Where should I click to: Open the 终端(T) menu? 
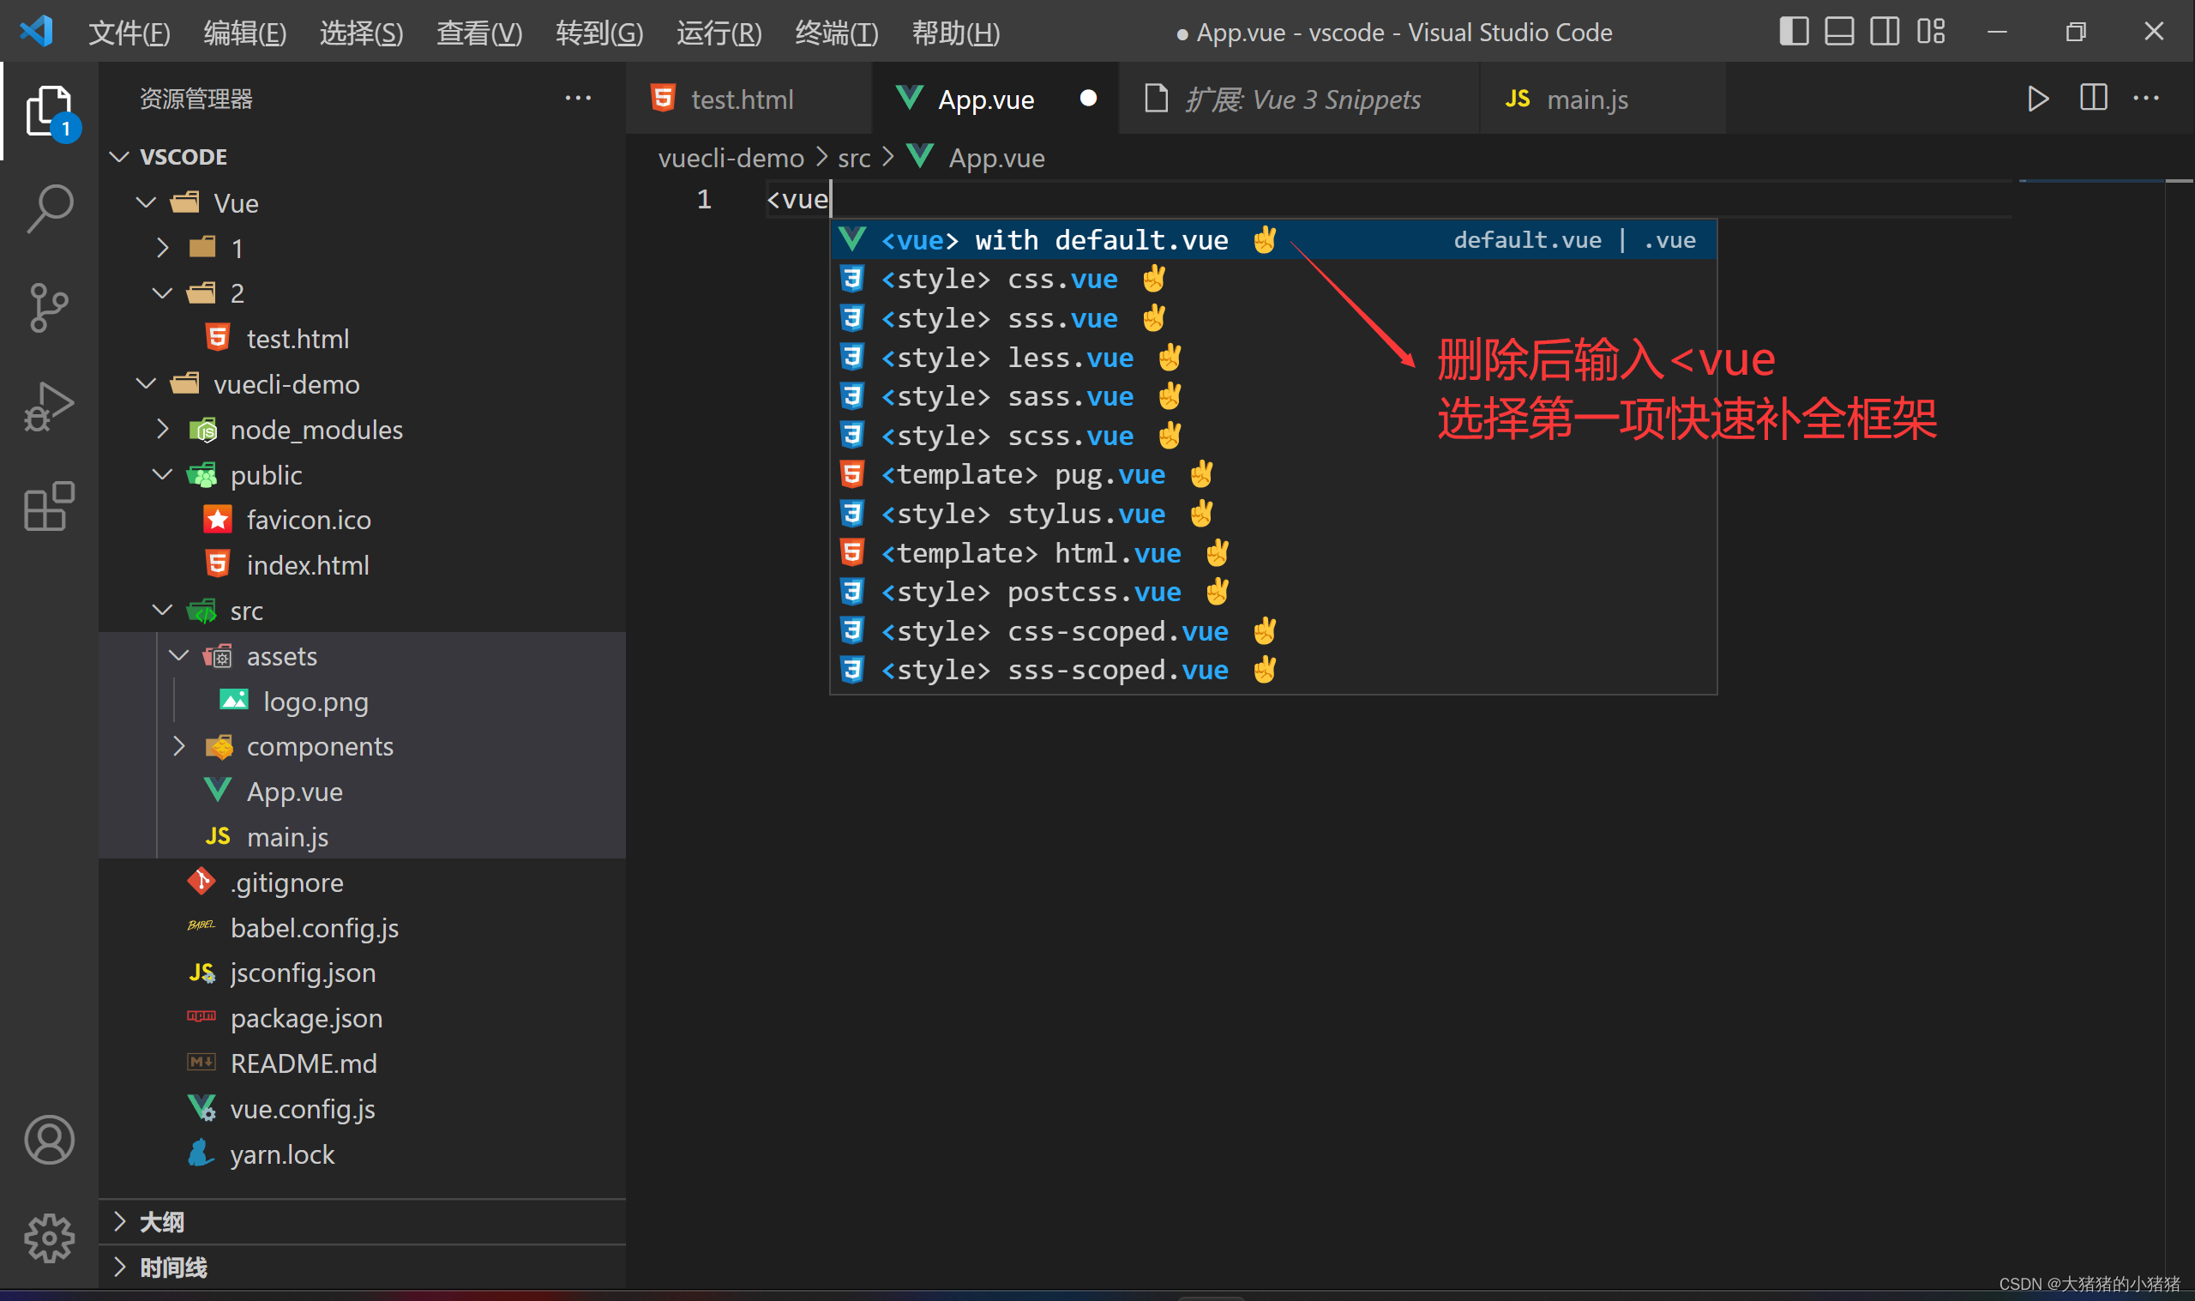836,33
